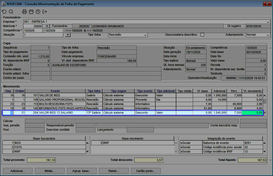Click the employee name LEONARDO RHUMANOS field
Viewport: 273px width, 176px height.
(157, 26)
